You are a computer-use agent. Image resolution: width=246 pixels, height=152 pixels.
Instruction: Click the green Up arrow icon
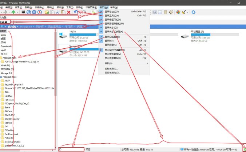(x=13, y=12)
